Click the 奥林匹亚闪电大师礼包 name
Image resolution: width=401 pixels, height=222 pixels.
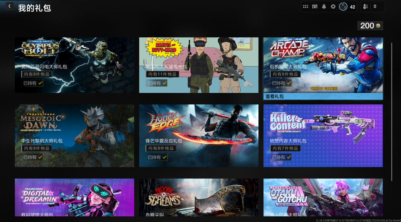(x=44, y=67)
